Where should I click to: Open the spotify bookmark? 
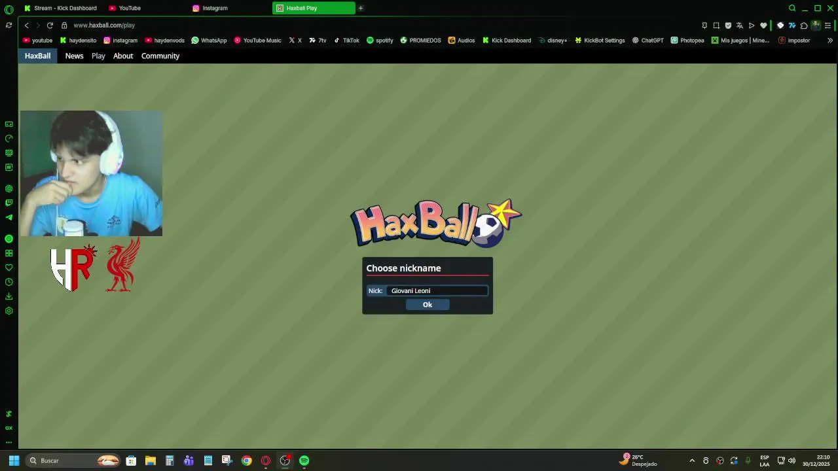(x=380, y=41)
